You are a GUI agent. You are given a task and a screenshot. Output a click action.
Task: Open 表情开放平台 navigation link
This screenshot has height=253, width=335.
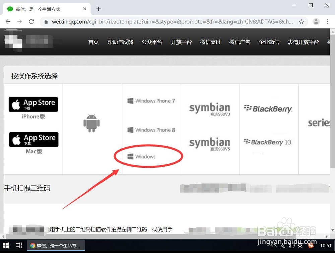click(303, 42)
